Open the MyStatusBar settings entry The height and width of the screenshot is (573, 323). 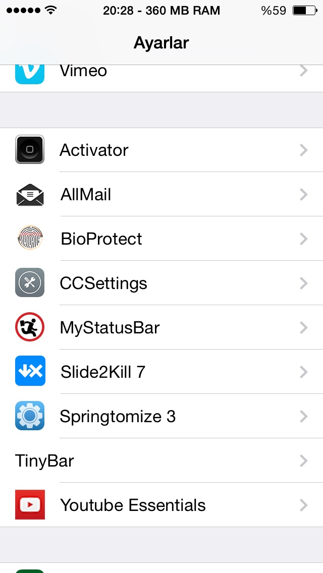161,327
